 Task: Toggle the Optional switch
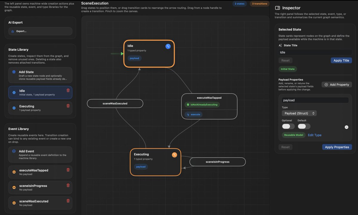point(288,126)
